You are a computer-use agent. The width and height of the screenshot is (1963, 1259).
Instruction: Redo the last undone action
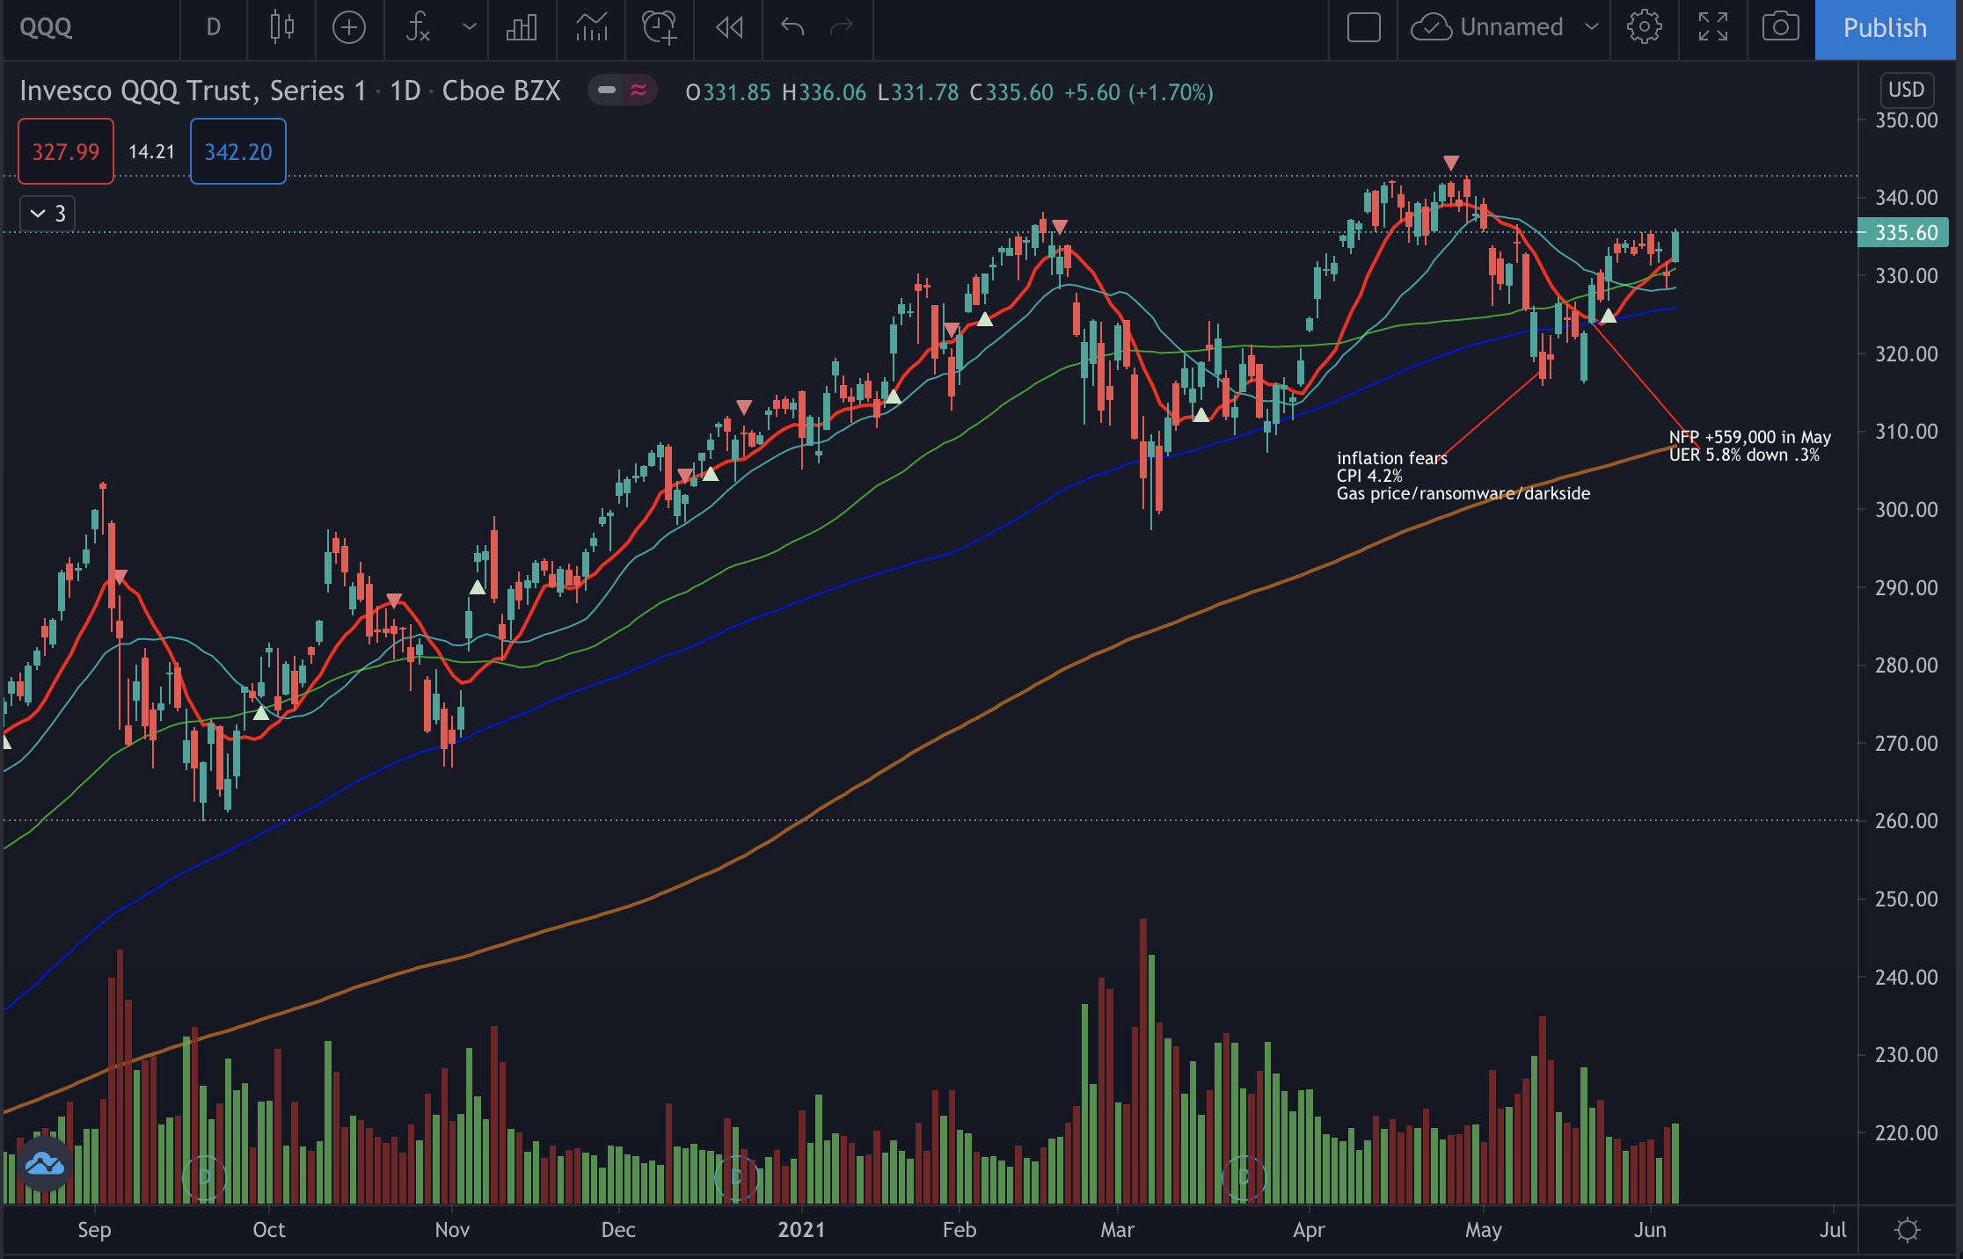click(842, 27)
